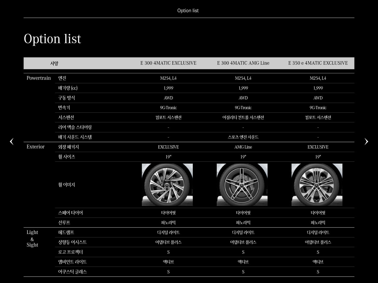Click the large Option list heading
Image resolution: width=378 pixels, height=283 pixels.
tap(52, 39)
